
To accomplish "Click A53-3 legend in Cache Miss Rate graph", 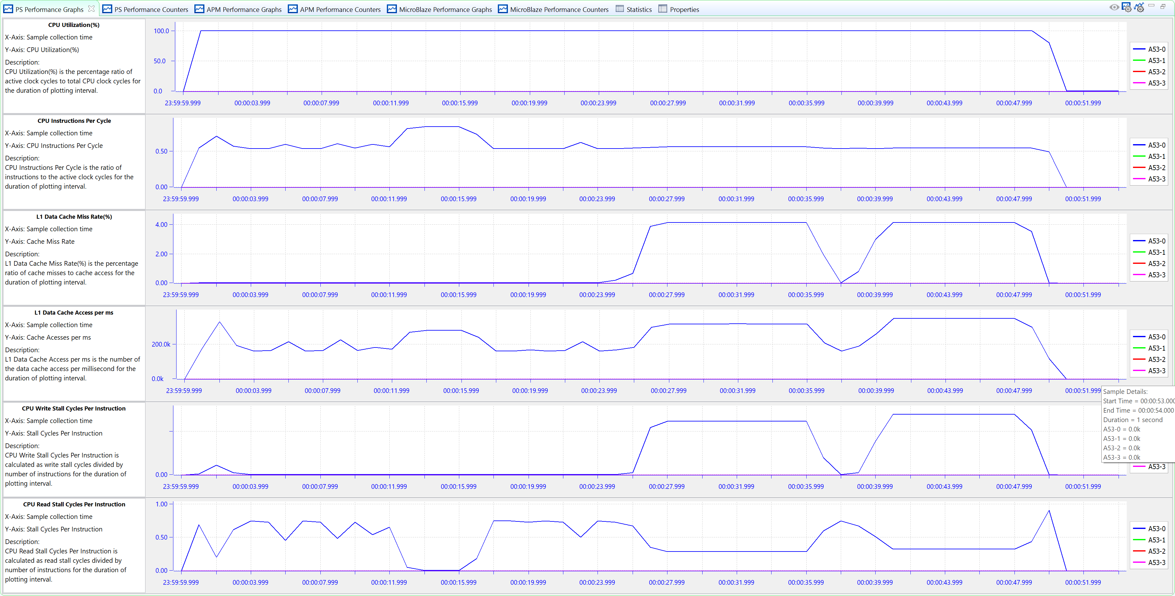I will point(1149,275).
